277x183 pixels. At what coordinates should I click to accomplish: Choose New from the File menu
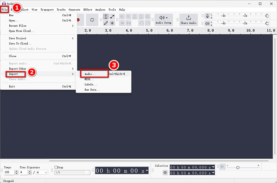coord(38,15)
